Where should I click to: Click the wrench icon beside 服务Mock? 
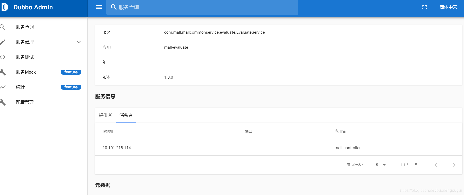coord(3,72)
